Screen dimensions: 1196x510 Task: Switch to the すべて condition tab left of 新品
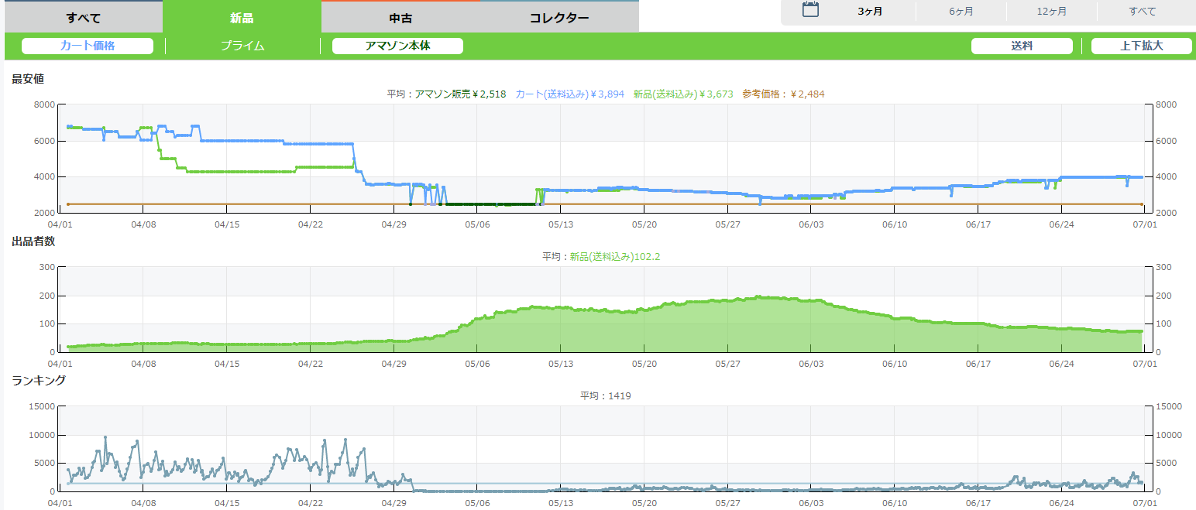[x=84, y=18]
